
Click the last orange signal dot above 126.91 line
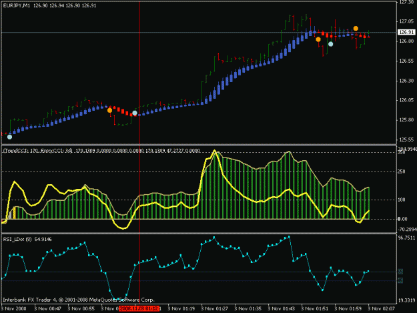356,29
